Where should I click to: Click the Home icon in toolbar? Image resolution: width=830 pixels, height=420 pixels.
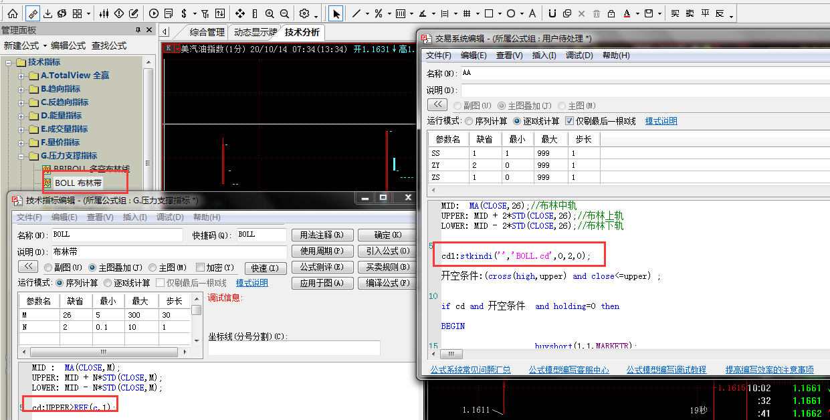pyautogui.click(x=13, y=13)
